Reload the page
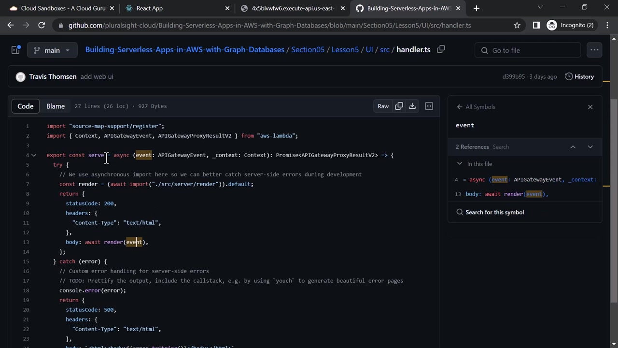This screenshot has width=618, height=348. (x=42, y=25)
